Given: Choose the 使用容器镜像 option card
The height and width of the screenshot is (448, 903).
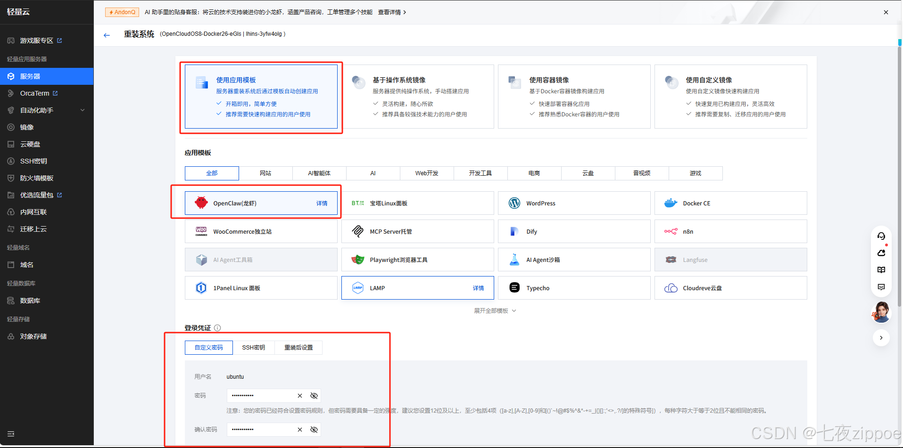Looking at the screenshot, I should pos(574,97).
